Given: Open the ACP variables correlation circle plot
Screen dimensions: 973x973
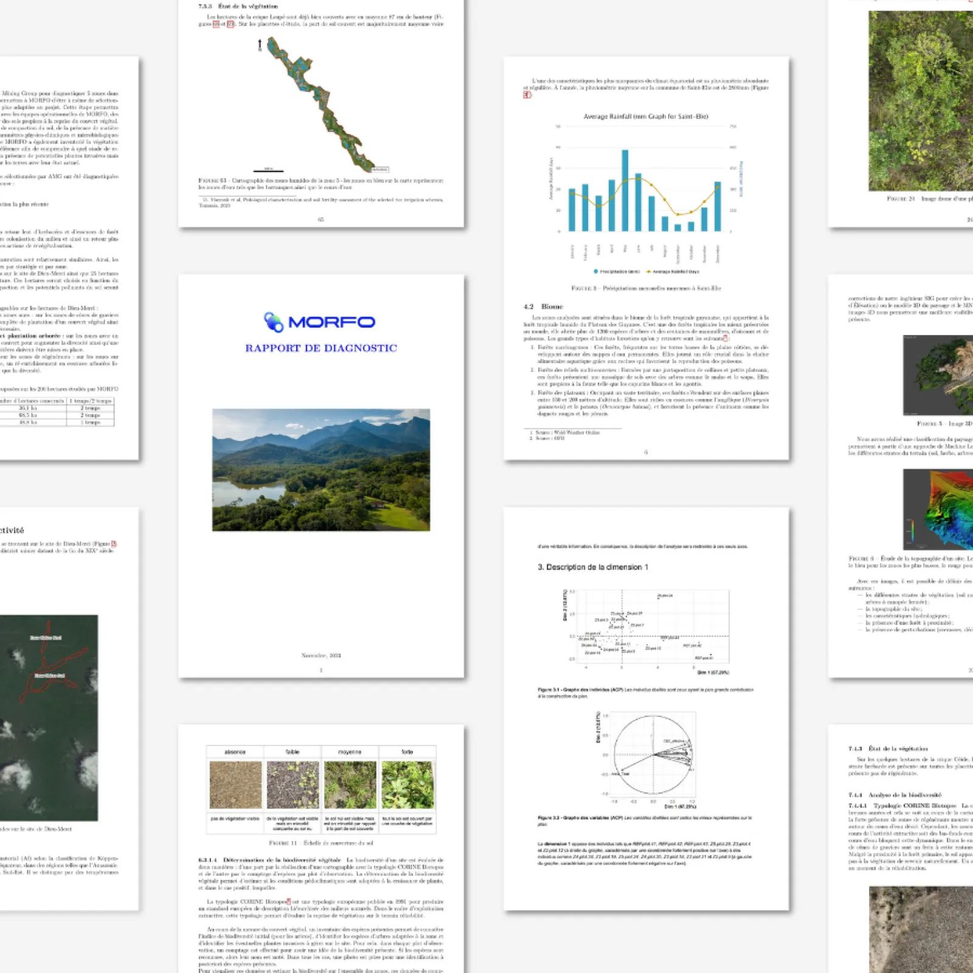Looking at the screenshot, I should 646,761.
